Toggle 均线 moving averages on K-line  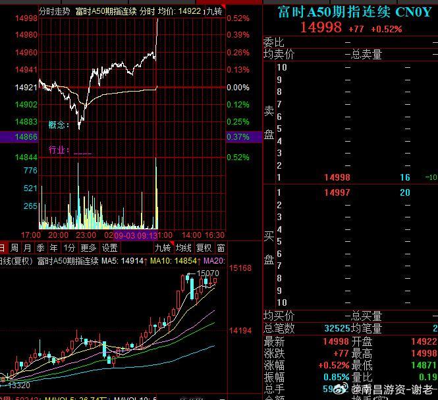click(184, 248)
